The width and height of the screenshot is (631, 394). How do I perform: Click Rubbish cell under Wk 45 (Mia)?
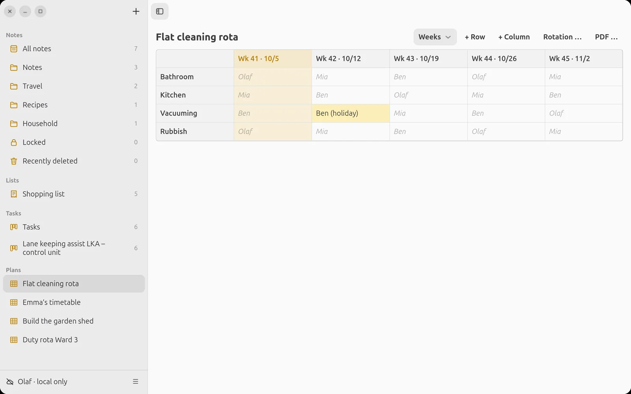point(584,132)
